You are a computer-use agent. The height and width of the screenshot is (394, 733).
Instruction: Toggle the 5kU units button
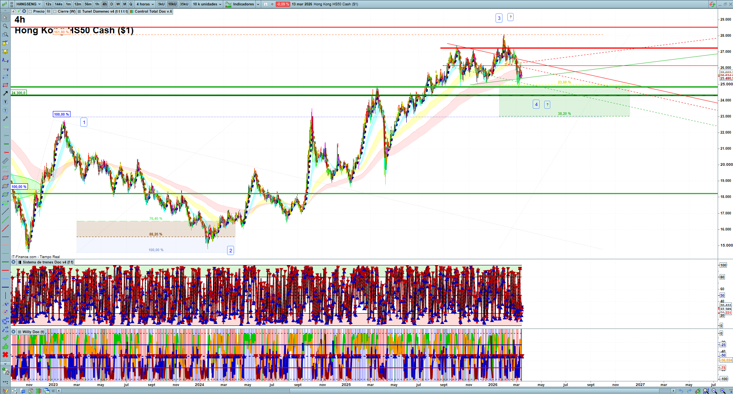pos(161,4)
